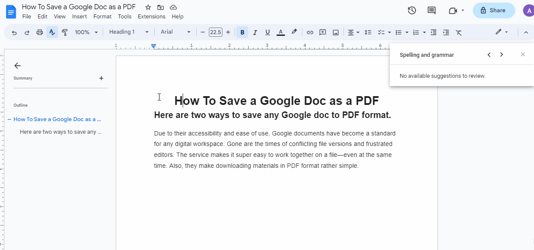The width and height of the screenshot is (534, 250).
Task: Click the 'Due to their accessibility' paragraph
Action: (275, 149)
